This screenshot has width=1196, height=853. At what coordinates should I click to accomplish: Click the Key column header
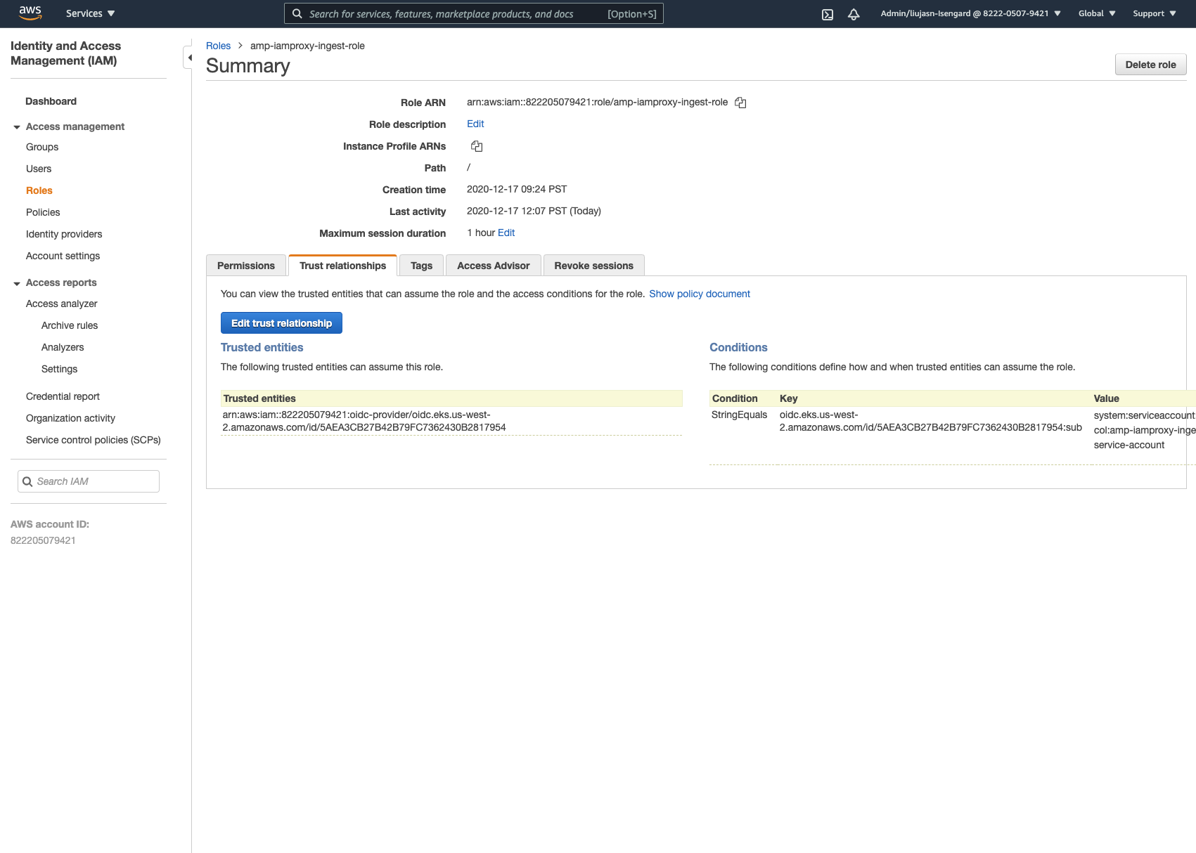788,398
